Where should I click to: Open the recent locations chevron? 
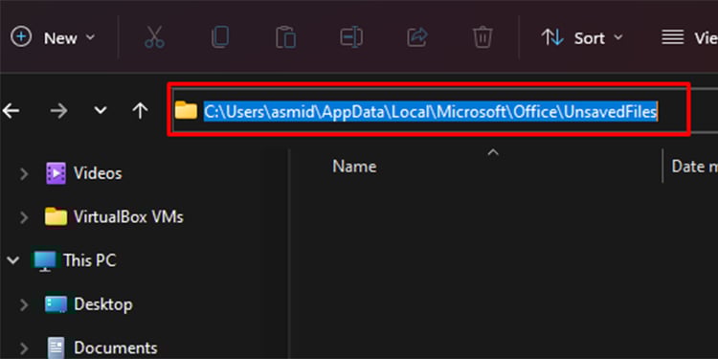click(x=101, y=110)
